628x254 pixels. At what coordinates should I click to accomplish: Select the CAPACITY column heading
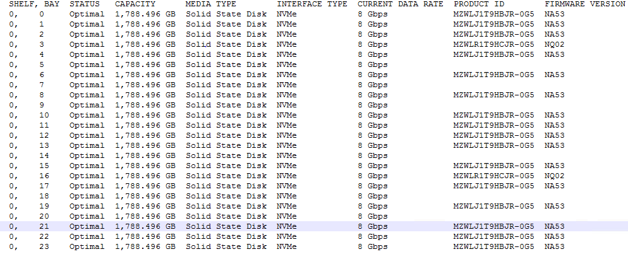tap(135, 4)
